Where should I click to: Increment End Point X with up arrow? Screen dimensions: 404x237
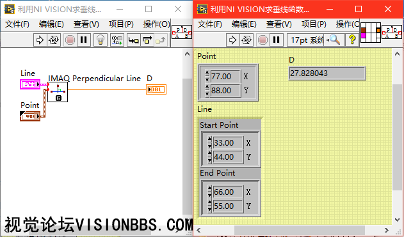coord(210,189)
